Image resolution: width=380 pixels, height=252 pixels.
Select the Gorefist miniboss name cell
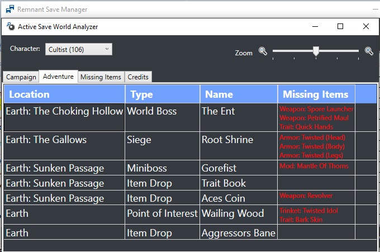(x=239, y=168)
